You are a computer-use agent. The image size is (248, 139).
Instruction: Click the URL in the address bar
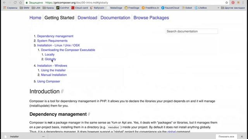pos(77,3)
